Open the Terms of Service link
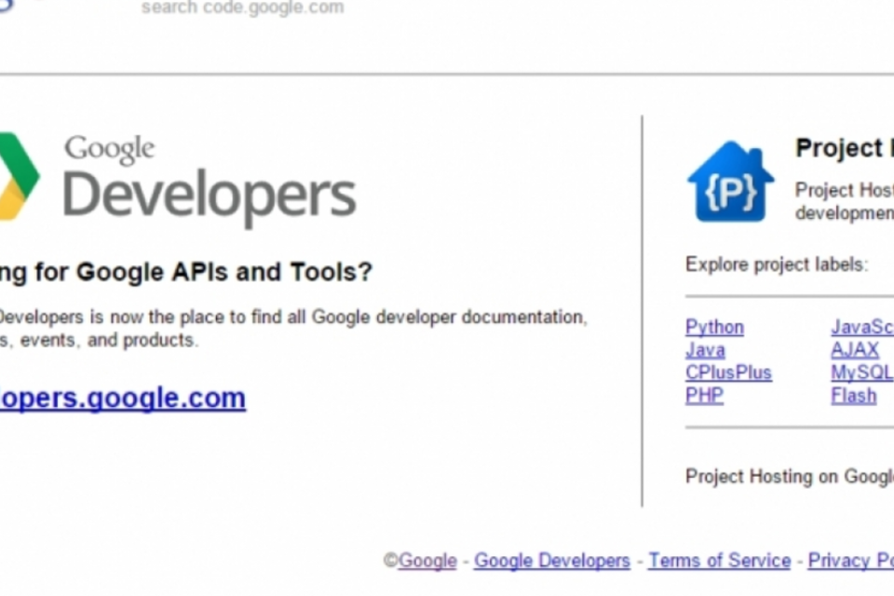 pyautogui.click(x=720, y=561)
